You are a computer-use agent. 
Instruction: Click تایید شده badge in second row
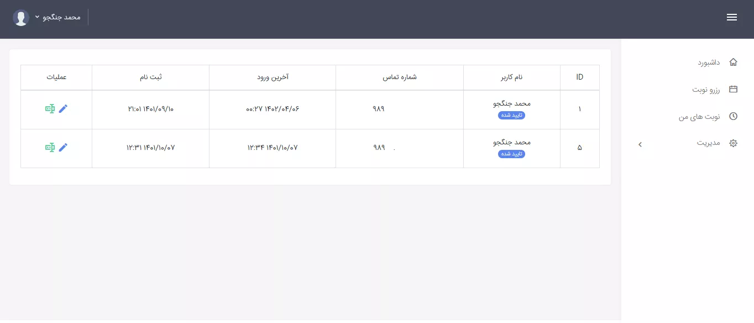click(511, 154)
